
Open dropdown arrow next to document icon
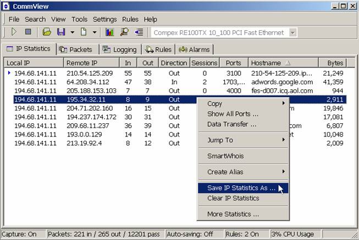click(95, 32)
